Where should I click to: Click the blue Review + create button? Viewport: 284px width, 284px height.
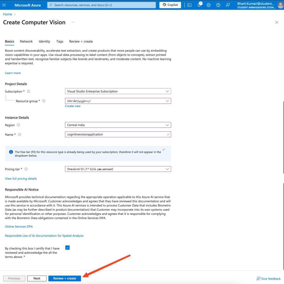(x=65, y=278)
